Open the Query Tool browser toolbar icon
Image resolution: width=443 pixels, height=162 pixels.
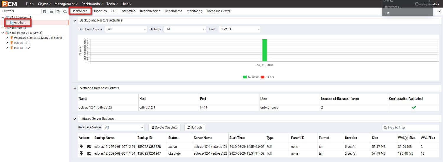[44, 11]
